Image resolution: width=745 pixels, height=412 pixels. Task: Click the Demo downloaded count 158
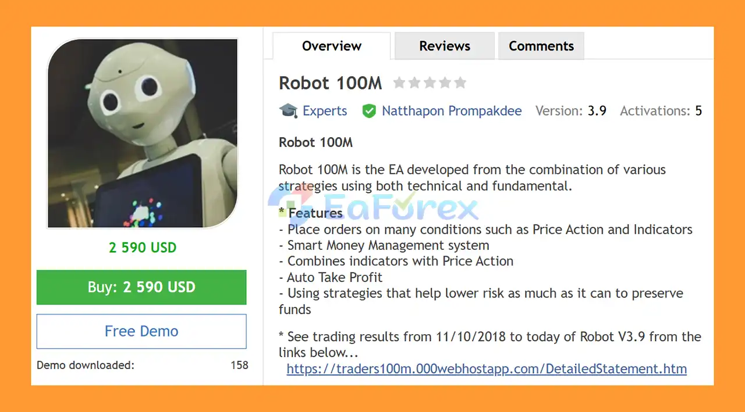pyautogui.click(x=239, y=366)
